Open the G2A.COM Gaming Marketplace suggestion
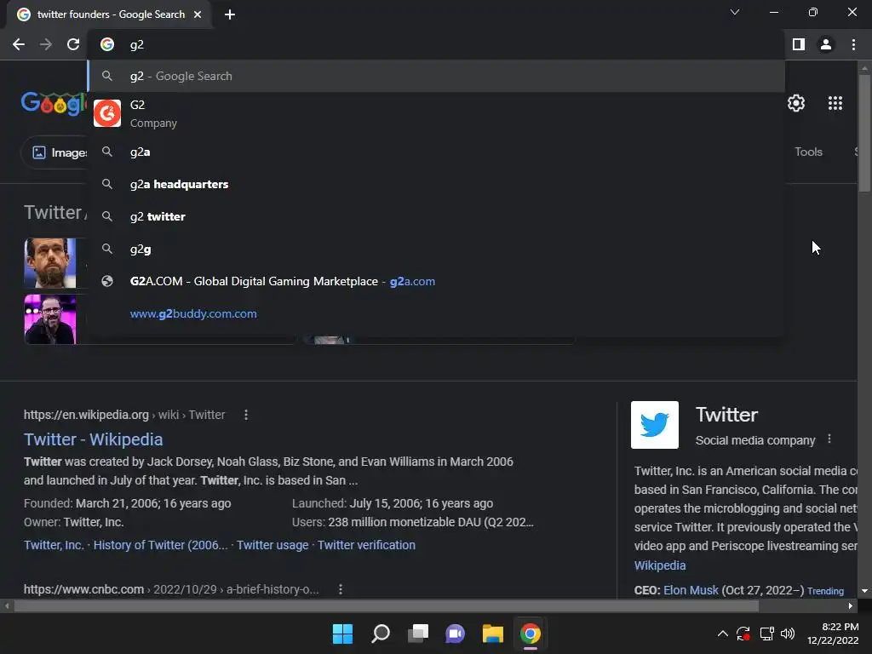This screenshot has width=872, height=654. (436, 281)
